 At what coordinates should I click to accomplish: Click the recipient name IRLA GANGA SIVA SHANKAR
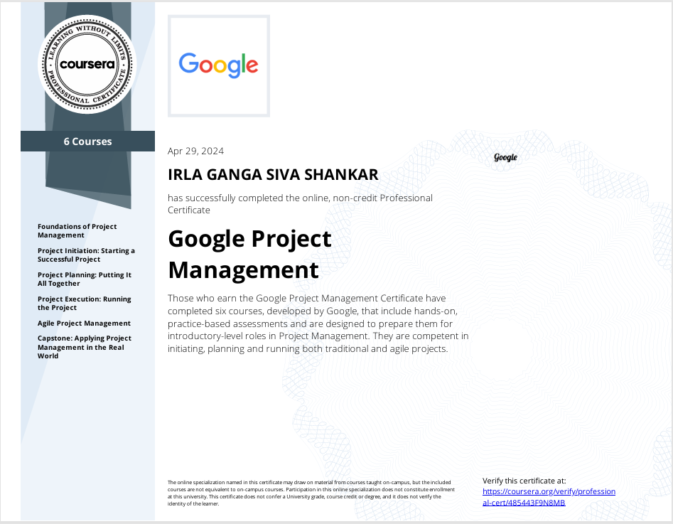point(272,174)
